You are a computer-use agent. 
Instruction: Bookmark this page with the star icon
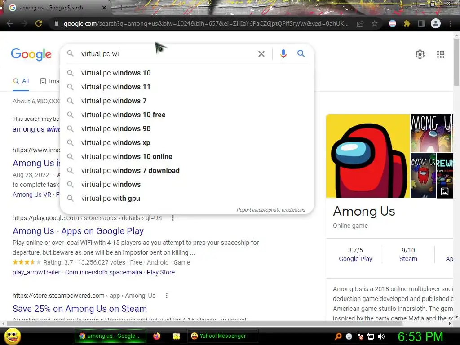pos(375,23)
